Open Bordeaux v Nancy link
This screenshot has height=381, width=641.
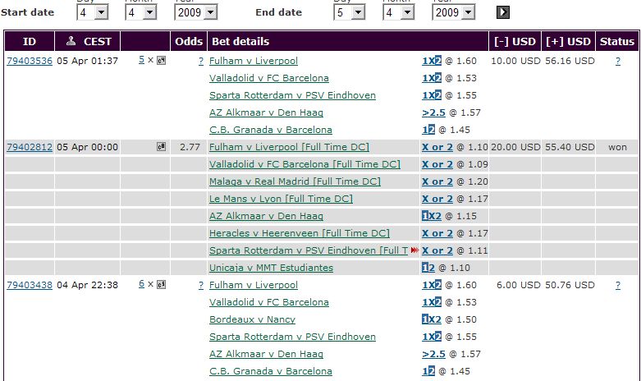[252, 319]
